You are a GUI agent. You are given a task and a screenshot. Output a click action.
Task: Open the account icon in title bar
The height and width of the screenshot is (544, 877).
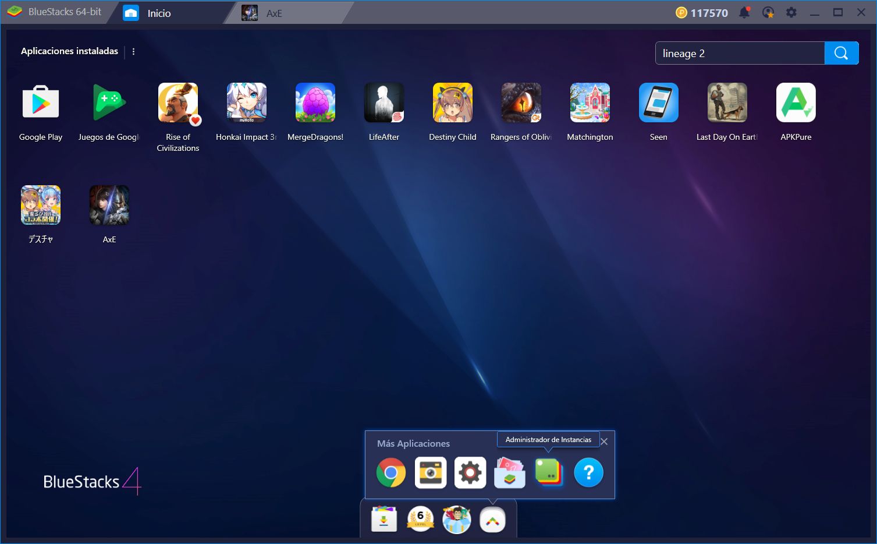tap(768, 12)
